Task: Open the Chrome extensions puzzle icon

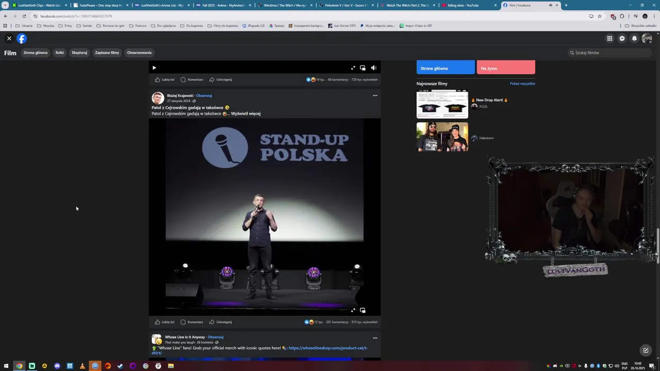Action: 622,16
